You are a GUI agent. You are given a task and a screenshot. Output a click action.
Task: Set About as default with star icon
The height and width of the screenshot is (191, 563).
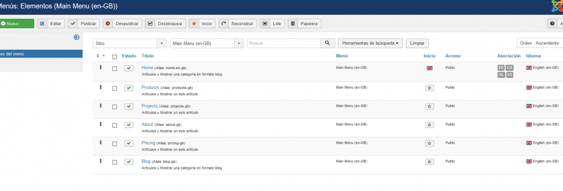[x=429, y=125]
